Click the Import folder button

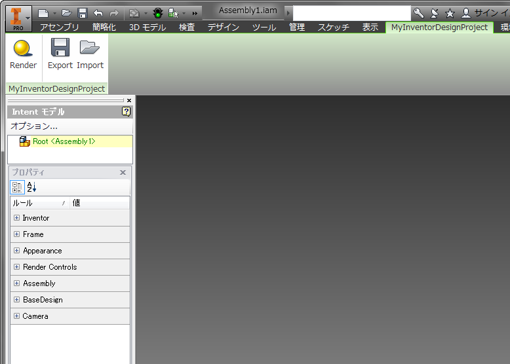90,54
